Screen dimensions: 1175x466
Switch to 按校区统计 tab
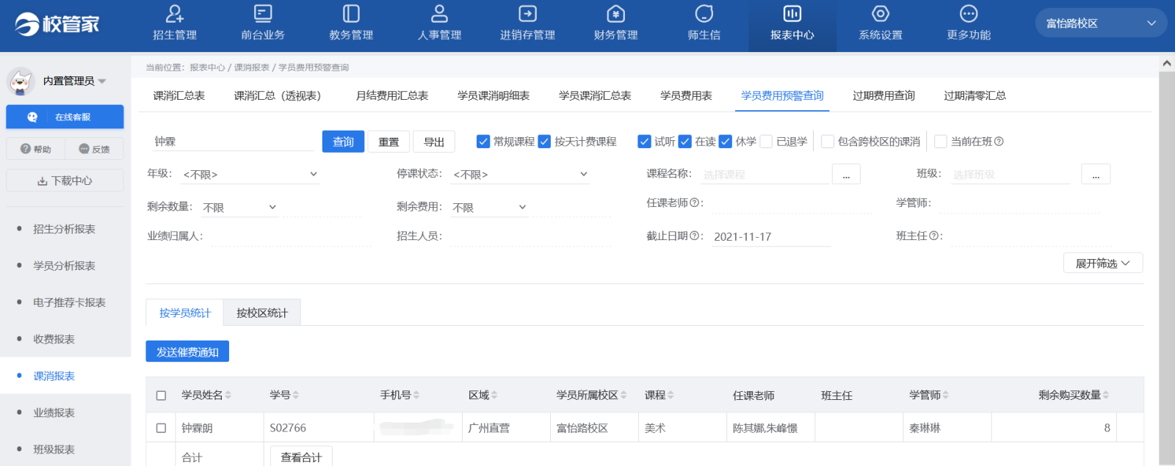click(x=262, y=313)
